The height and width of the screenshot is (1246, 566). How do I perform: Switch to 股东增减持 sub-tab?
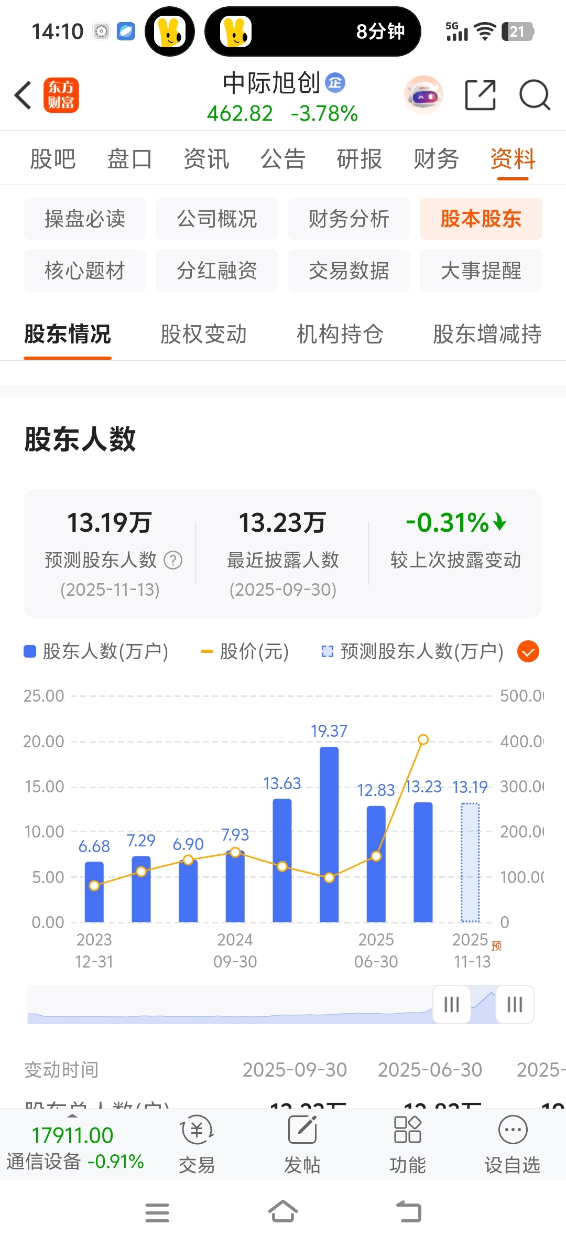point(487,334)
